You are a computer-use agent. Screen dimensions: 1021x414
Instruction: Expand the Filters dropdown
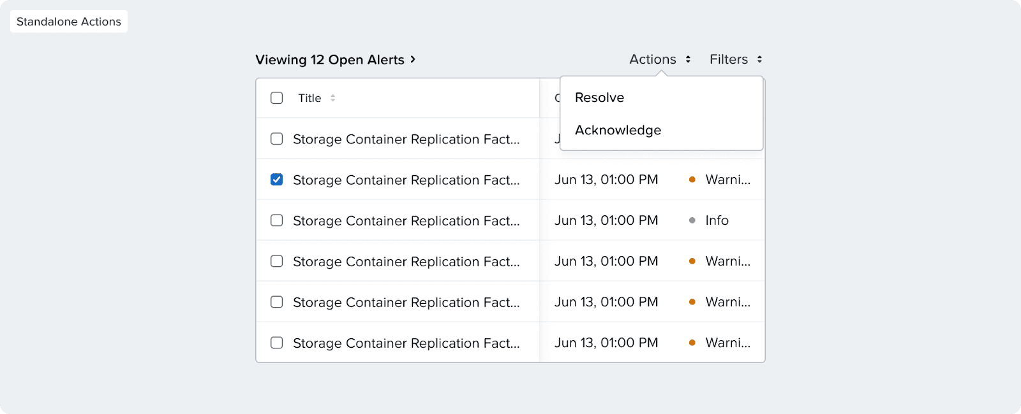pyautogui.click(x=729, y=59)
